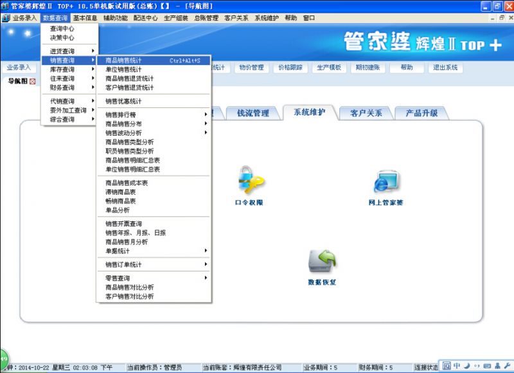Open 销售优惠统计 report

coord(154,102)
